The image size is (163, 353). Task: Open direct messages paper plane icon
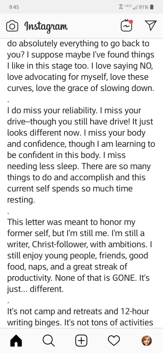pyautogui.click(x=151, y=26)
